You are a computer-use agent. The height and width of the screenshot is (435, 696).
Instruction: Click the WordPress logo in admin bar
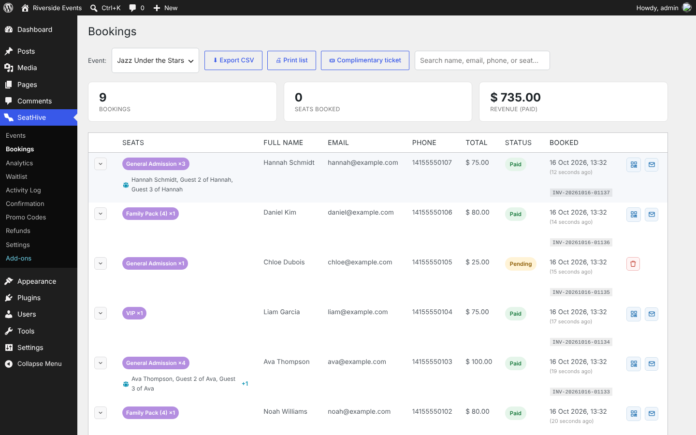(8, 8)
